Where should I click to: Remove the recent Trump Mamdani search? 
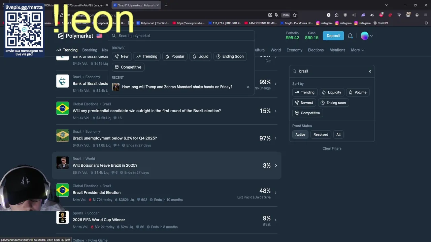point(248,87)
